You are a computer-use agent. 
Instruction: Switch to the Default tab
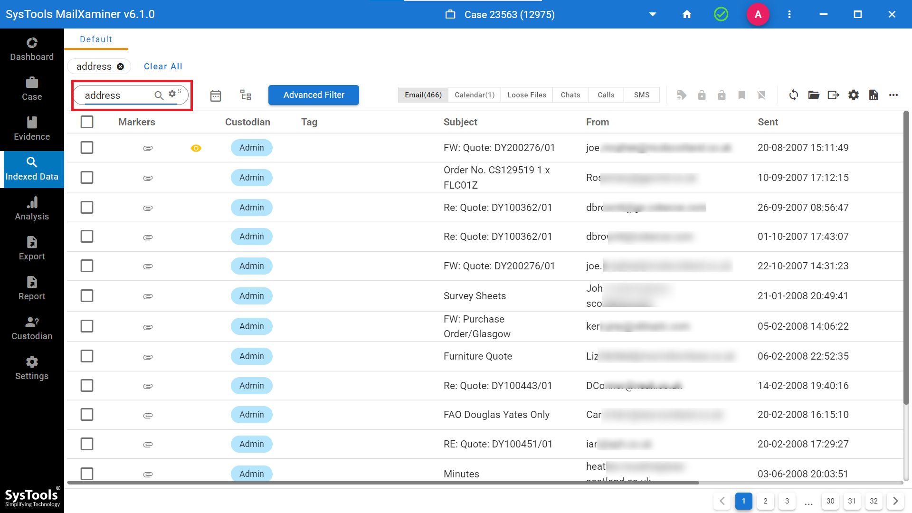(x=96, y=39)
